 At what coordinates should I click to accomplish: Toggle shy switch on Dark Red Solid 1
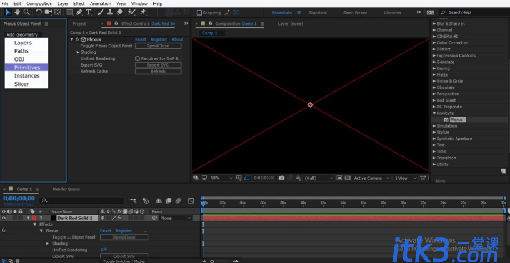(103, 218)
